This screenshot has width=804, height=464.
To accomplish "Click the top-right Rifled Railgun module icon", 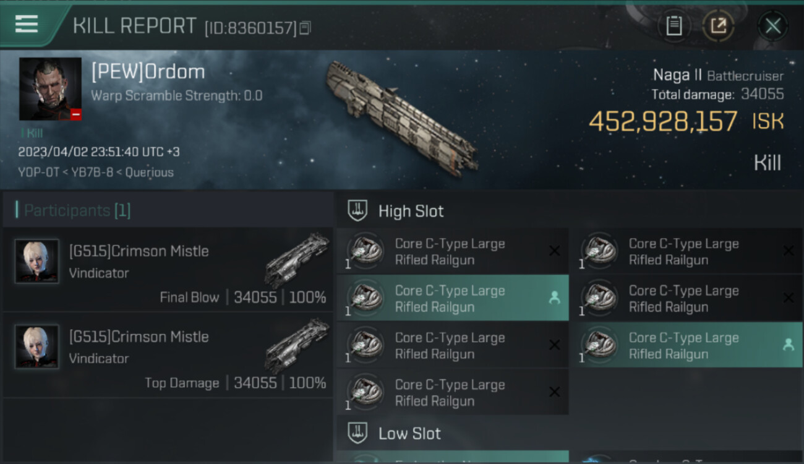I will point(599,251).
